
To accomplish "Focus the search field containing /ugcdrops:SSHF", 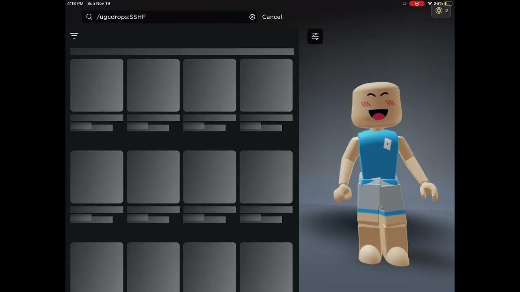I will point(169,17).
